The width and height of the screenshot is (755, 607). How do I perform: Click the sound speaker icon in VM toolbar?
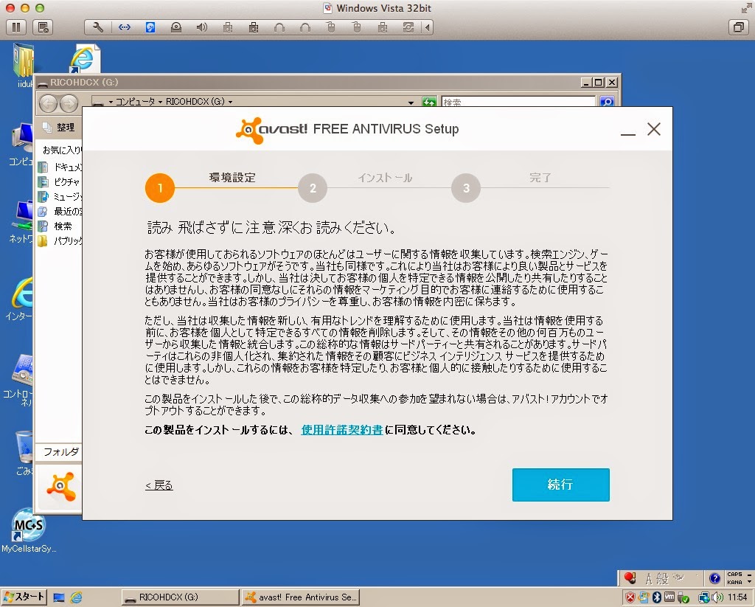[x=202, y=27]
